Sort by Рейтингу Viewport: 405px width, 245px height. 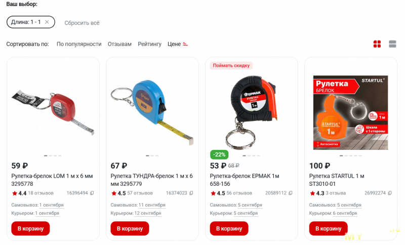point(149,44)
